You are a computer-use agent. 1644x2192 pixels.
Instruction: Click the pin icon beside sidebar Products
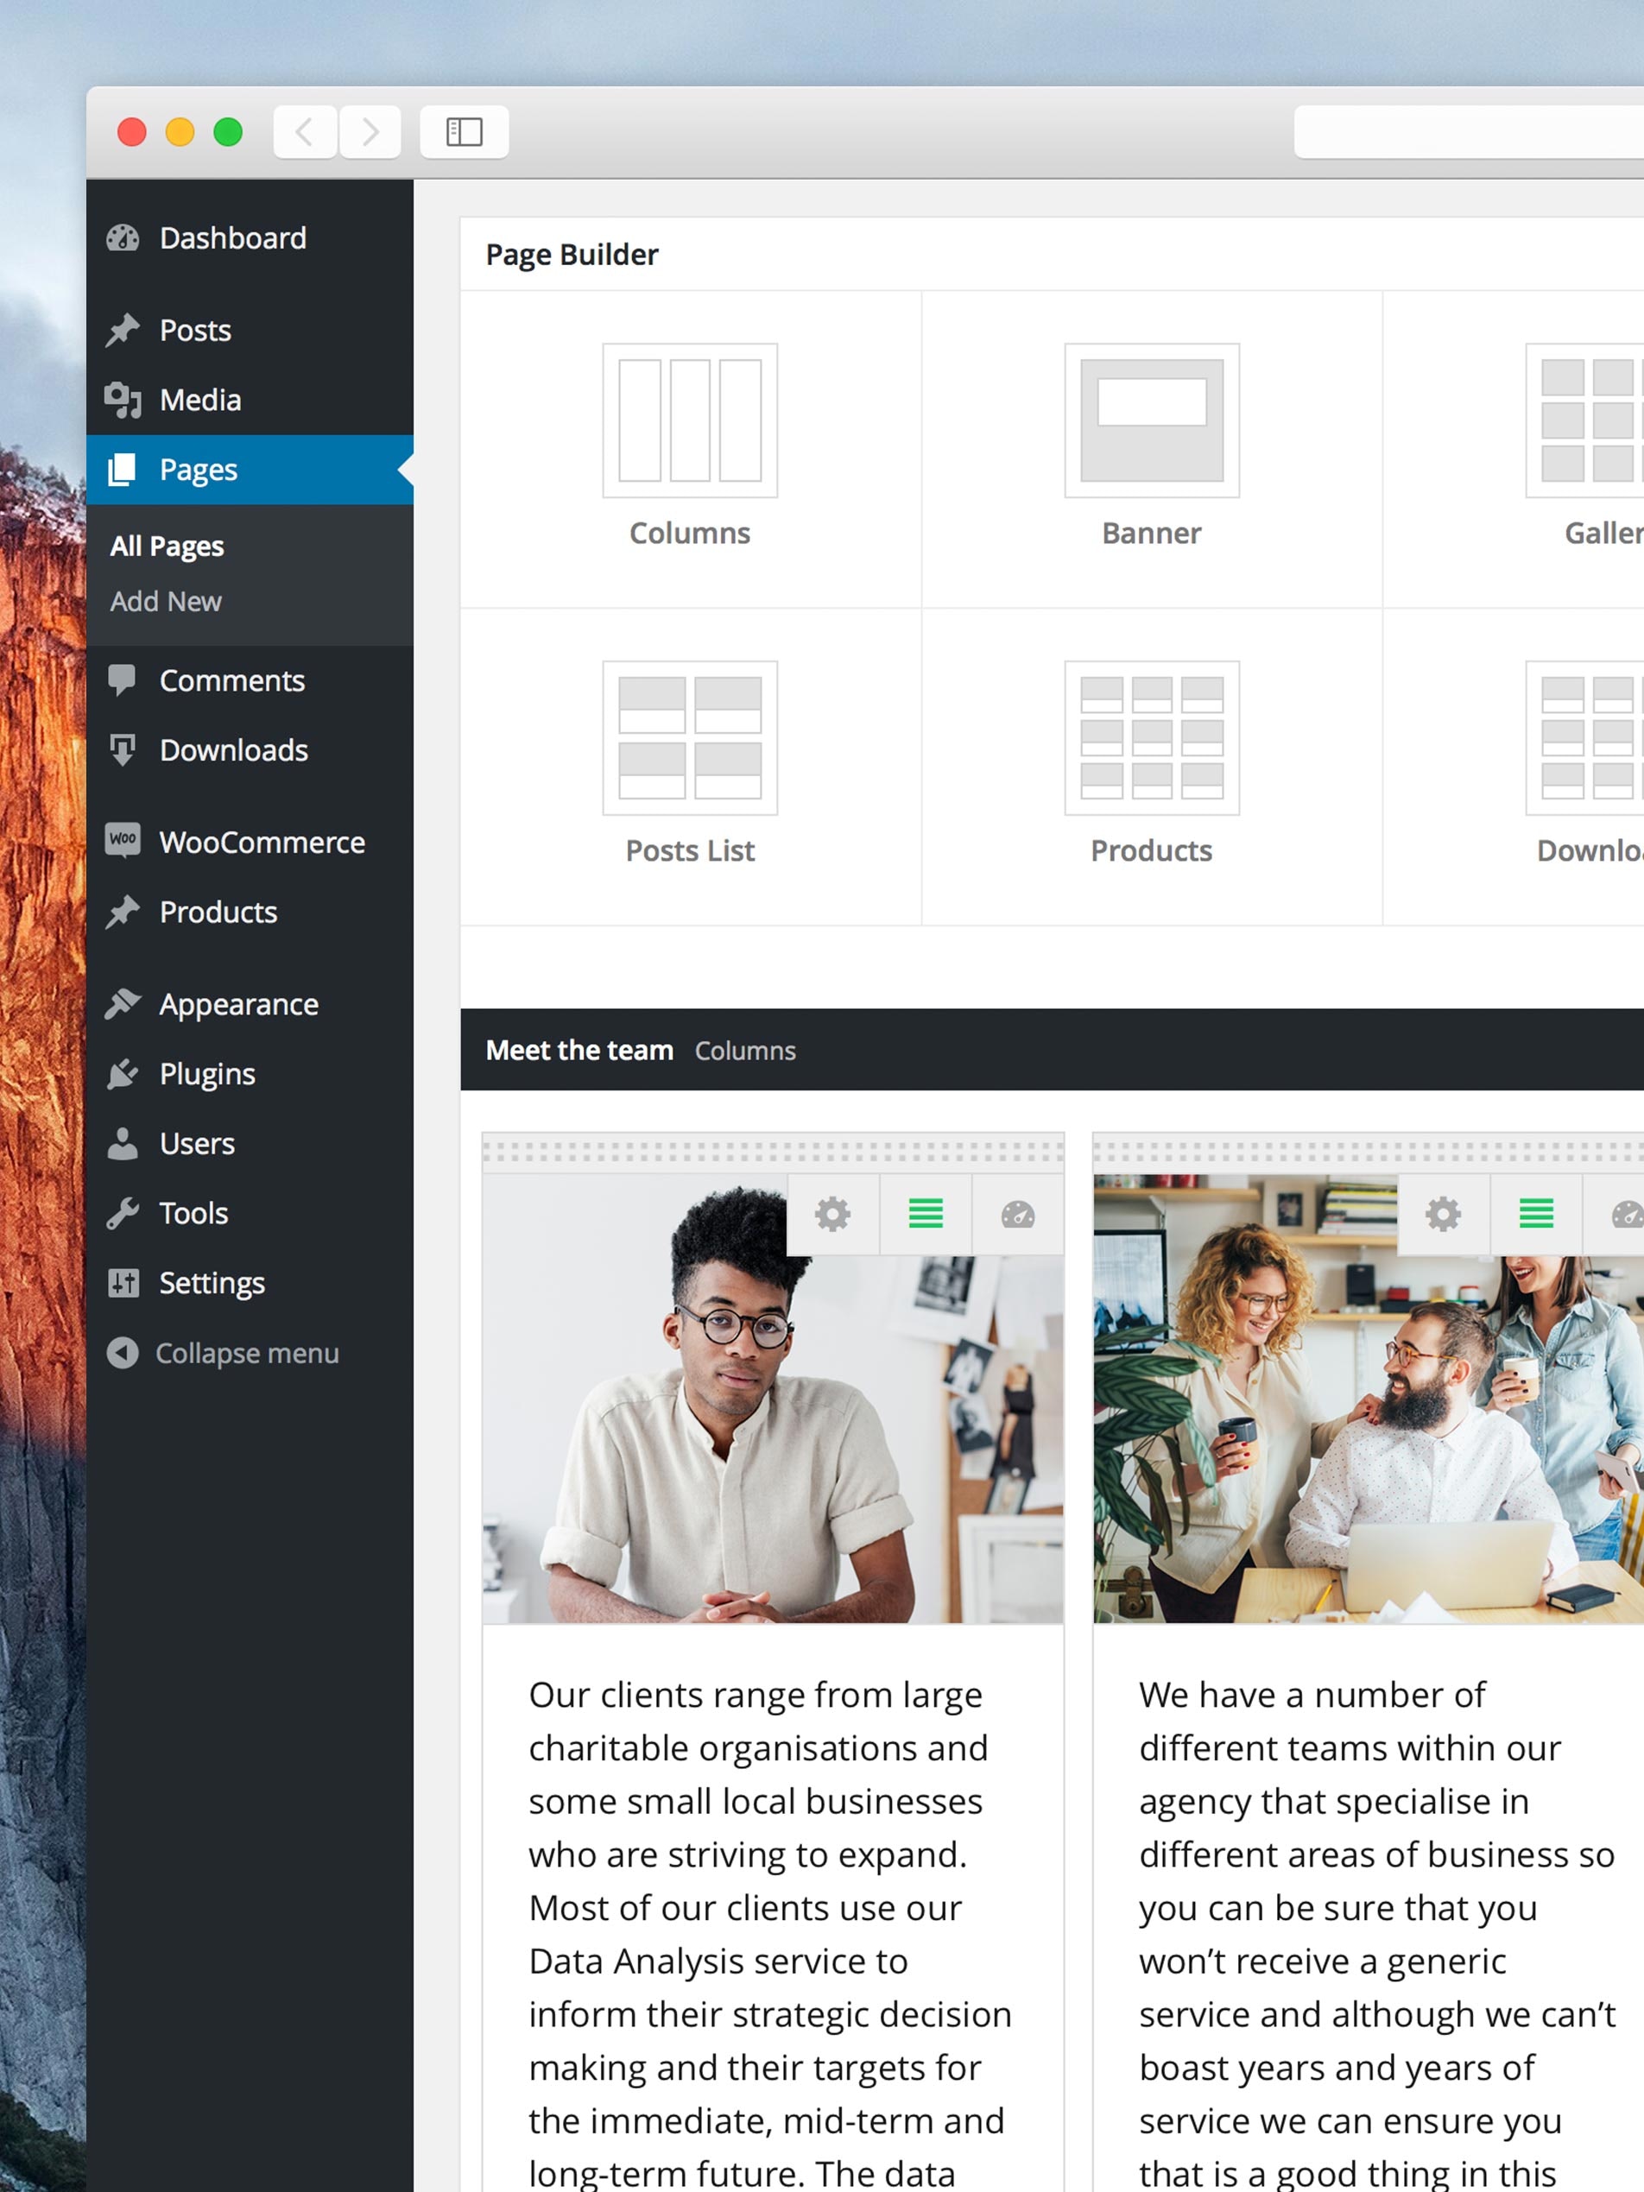tap(123, 912)
